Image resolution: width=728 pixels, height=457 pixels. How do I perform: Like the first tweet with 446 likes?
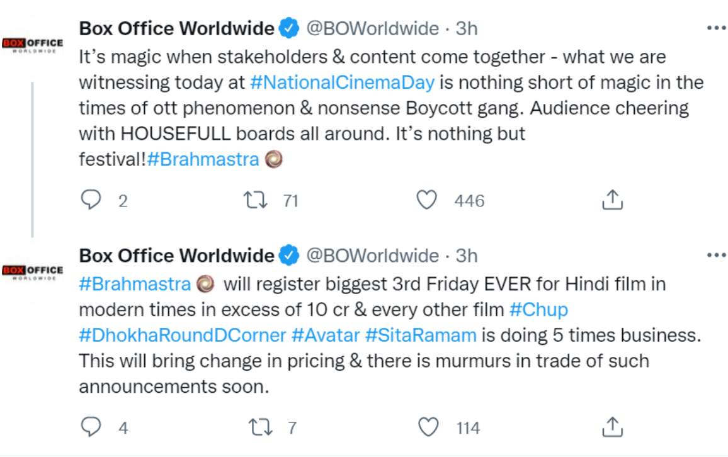[427, 200]
